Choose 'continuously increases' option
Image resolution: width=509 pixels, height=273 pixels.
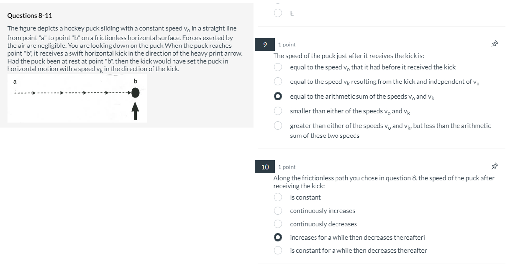pyautogui.click(x=278, y=210)
